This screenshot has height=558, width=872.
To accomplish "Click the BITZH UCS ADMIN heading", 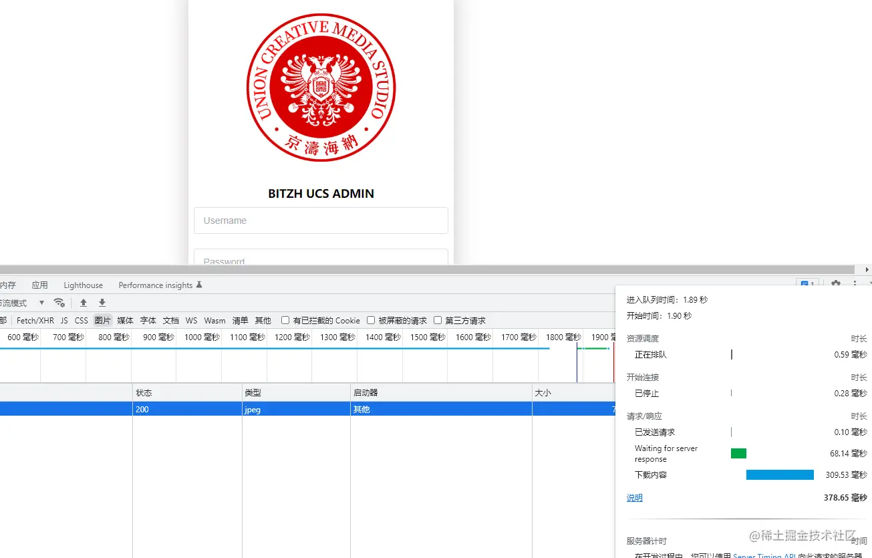I will (x=321, y=194).
